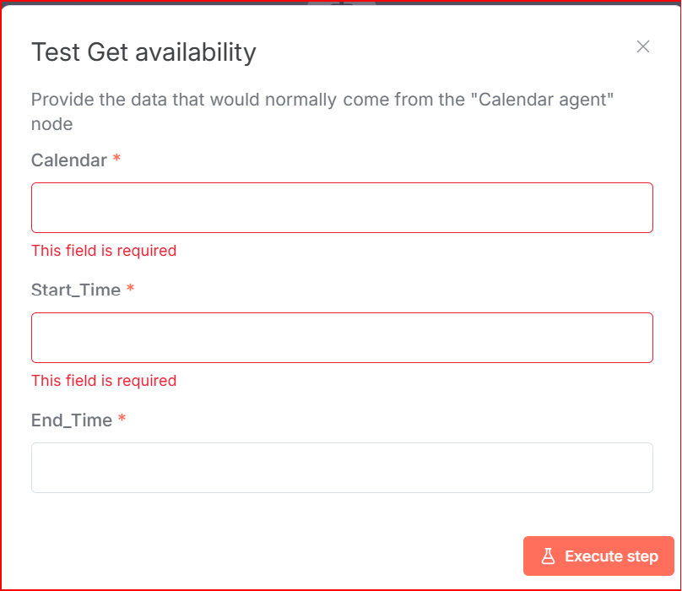Close the Test Get availability dialog
The height and width of the screenshot is (591, 682).
[x=643, y=47]
